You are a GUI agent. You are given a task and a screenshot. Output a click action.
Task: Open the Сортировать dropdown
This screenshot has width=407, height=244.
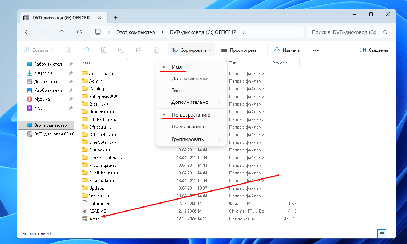click(191, 50)
